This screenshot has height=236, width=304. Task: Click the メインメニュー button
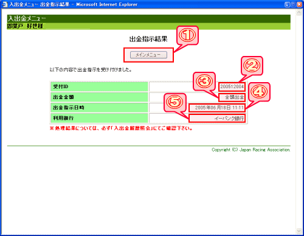pos(148,55)
